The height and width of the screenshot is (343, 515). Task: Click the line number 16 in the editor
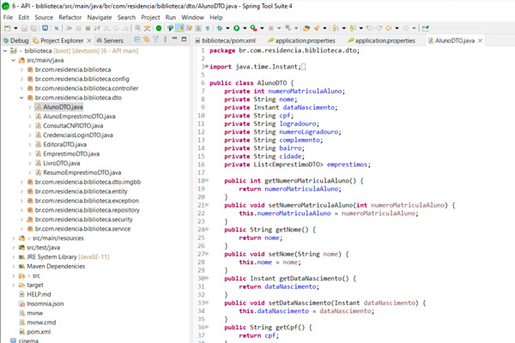coord(201,165)
